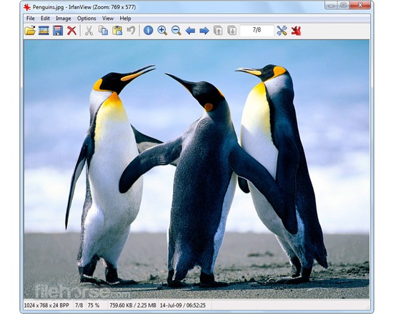Screen dimensions: 393x314
Task: Click the Copy icon in toolbar
Action: point(103,31)
